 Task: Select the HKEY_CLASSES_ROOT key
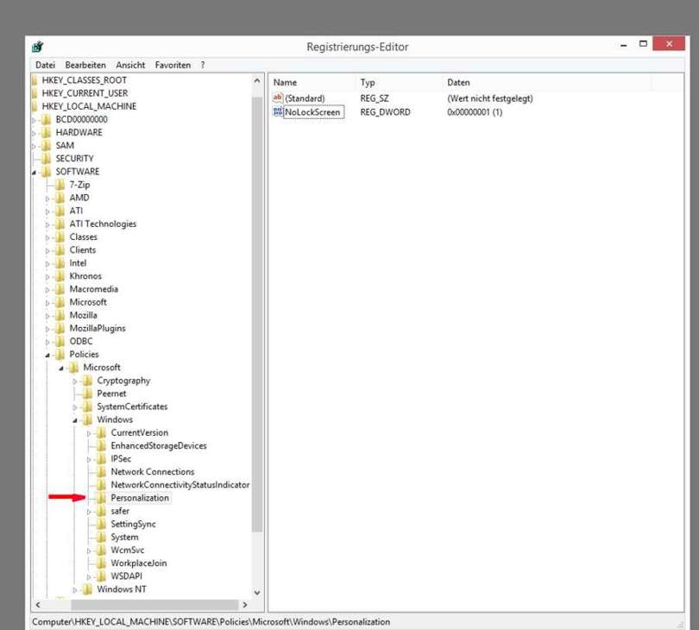coord(85,80)
